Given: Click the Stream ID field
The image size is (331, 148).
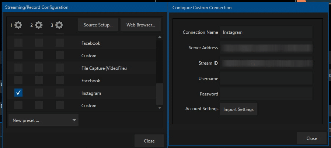Looking at the screenshot, I should (x=266, y=63).
